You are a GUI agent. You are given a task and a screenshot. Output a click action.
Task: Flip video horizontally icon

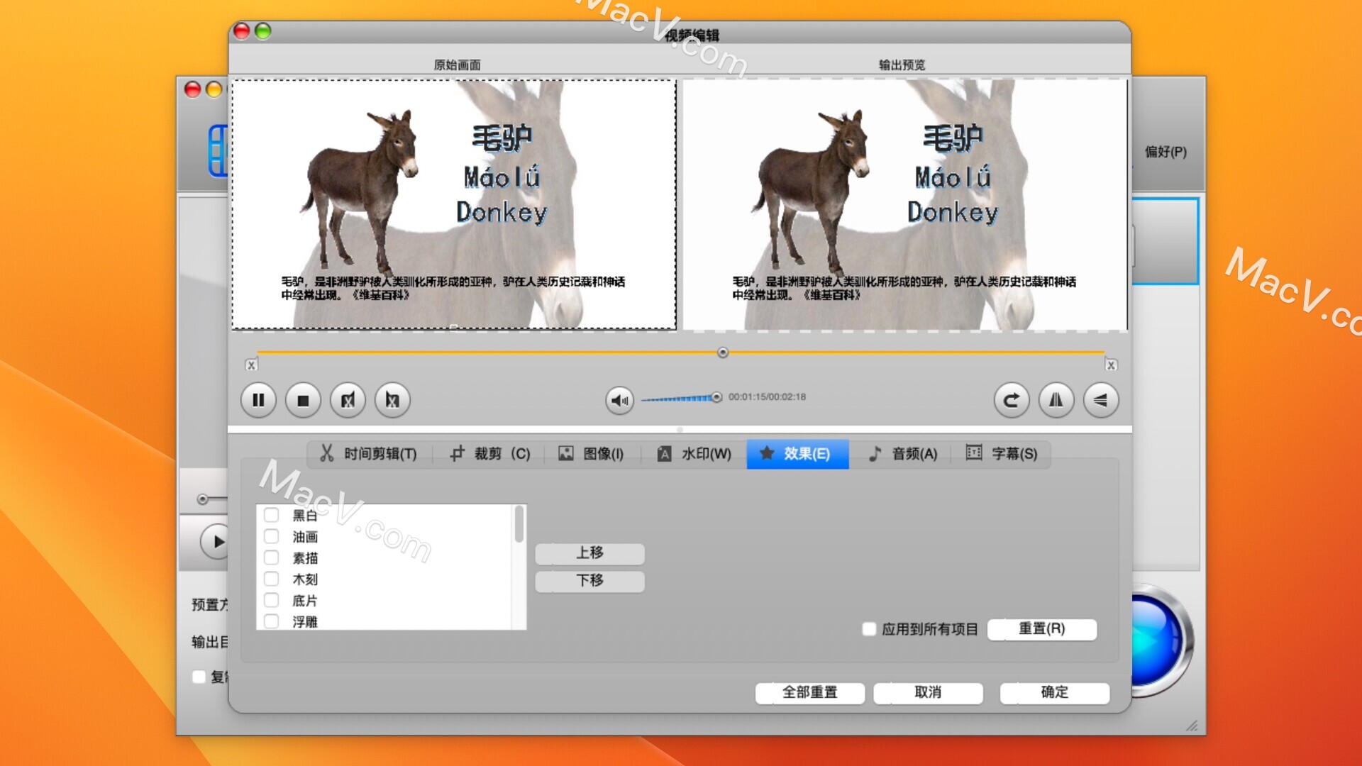click(1056, 400)
